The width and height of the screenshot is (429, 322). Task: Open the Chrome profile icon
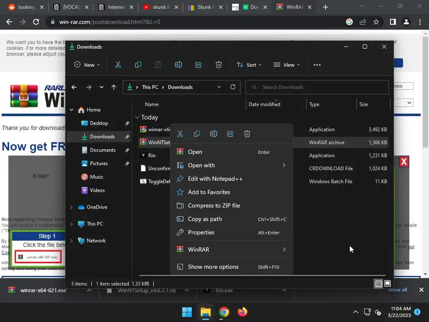coord(406,22)
